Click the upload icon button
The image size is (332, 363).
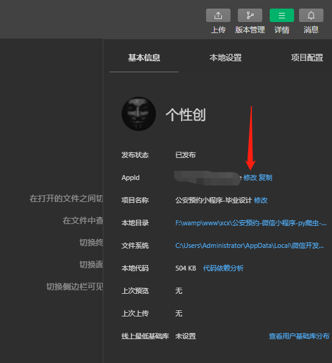click(x=218, y=15)
